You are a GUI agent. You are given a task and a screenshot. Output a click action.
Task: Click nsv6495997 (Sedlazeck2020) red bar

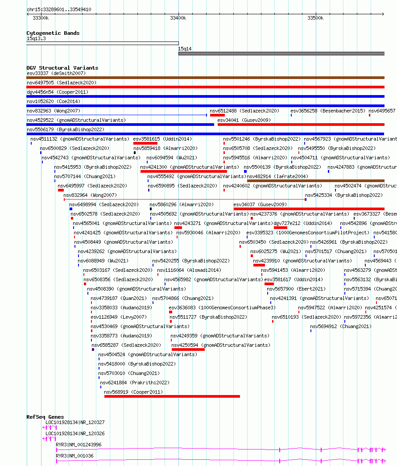click(x=61, y=190)
